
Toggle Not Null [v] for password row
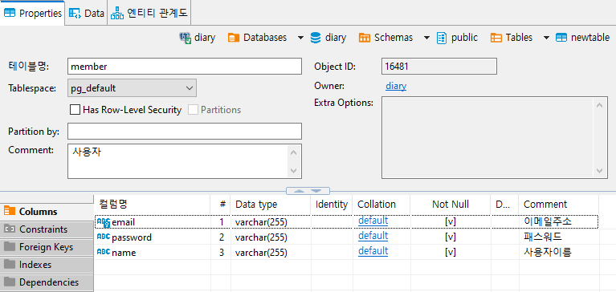click(x=451, y=237)
